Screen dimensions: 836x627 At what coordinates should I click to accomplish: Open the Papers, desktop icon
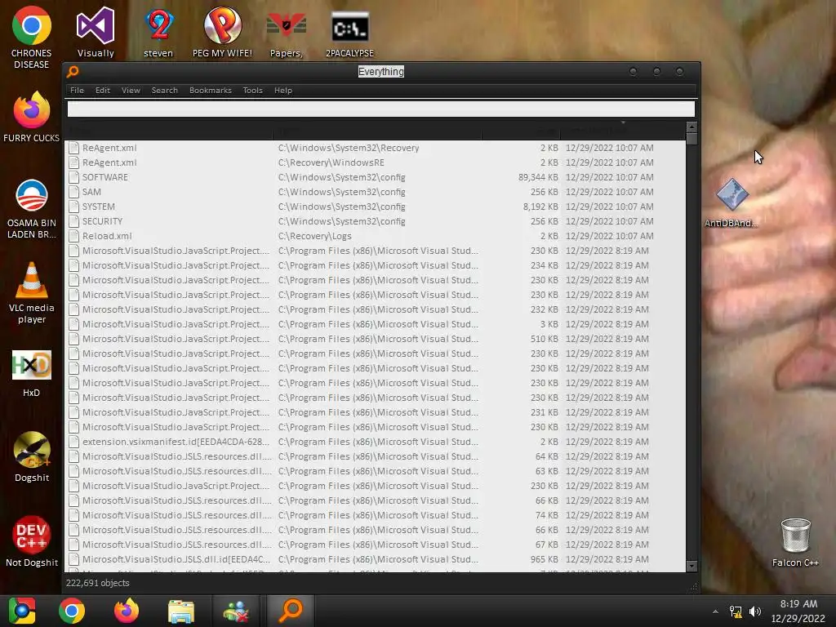(x=287, y=33)
